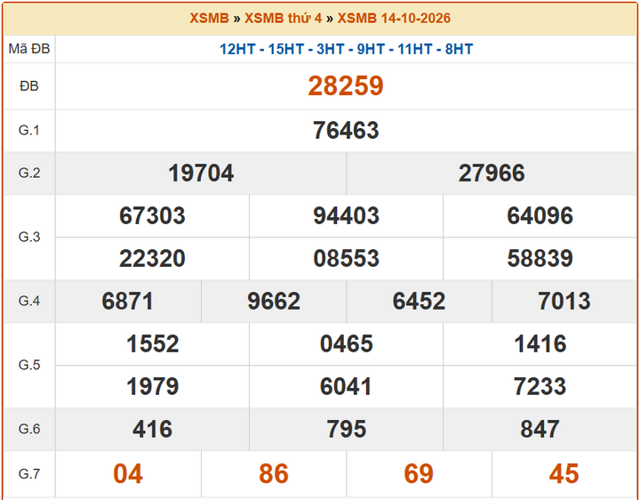Select the G.1 number 76463
The image size is (640, 500).
click(x=346, y=130)
